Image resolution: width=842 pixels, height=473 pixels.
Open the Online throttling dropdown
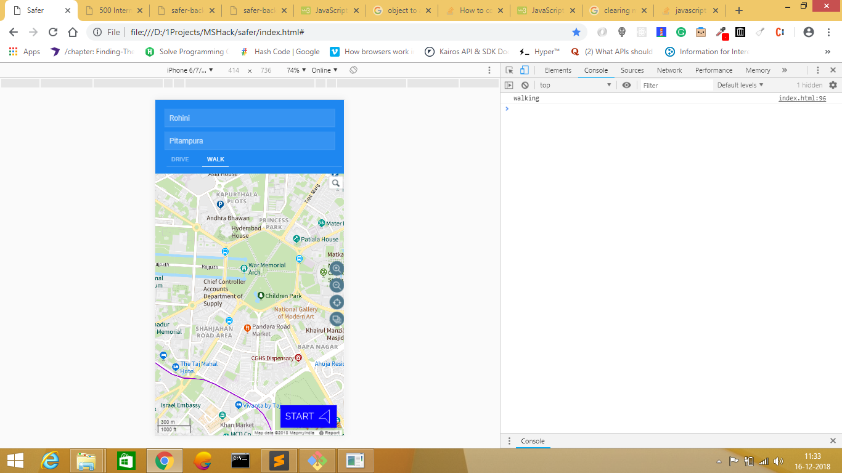click(324, 70)
